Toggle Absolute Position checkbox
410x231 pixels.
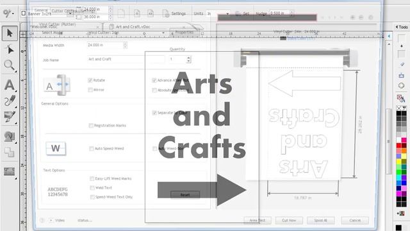tap(154, 90)
